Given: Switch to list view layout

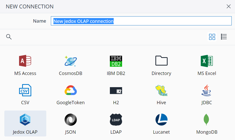Looking at the screenshot, I should click(224, 37).
